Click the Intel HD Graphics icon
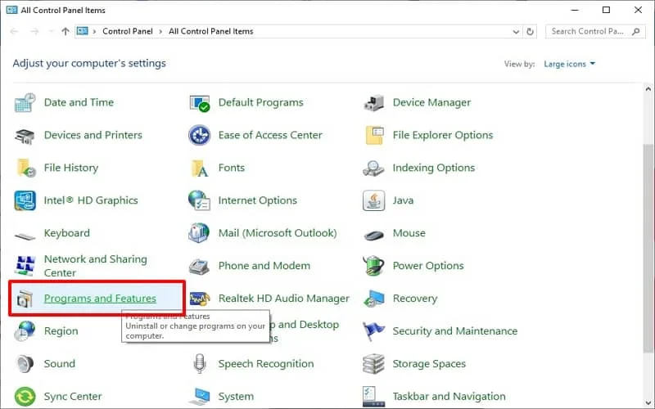This screenshot has height=409, width=655. 25,200
